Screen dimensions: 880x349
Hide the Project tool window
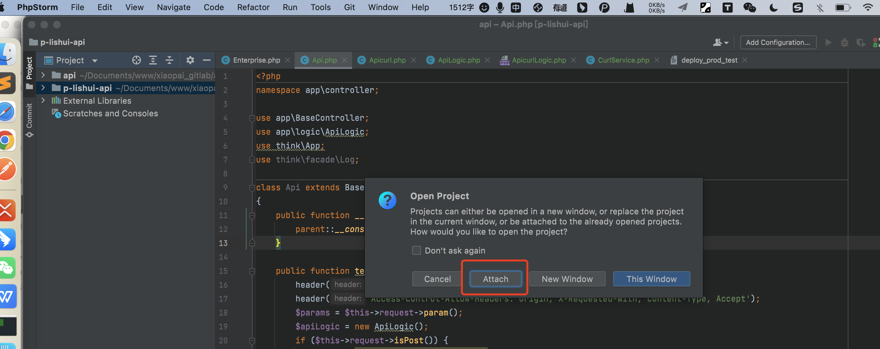pyautogui.click(x=206, y=60)
